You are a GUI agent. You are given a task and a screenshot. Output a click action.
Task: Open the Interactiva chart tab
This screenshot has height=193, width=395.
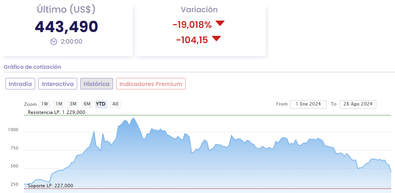tap(58, 84)
